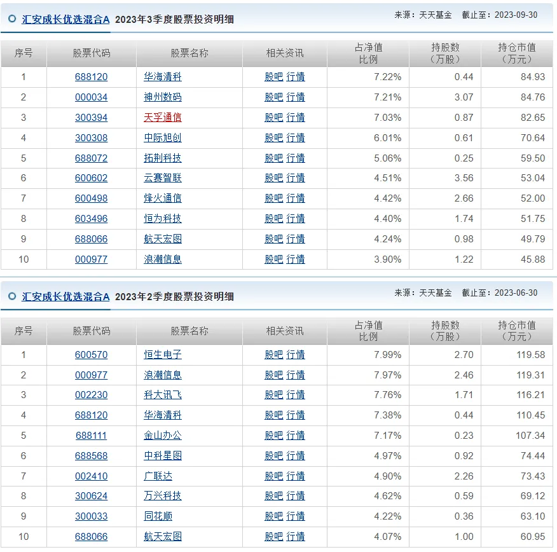This screenshot has height=552, width=557.
Task: Open 行情 in the 恒为科技 row
Action: click(296, 219)
